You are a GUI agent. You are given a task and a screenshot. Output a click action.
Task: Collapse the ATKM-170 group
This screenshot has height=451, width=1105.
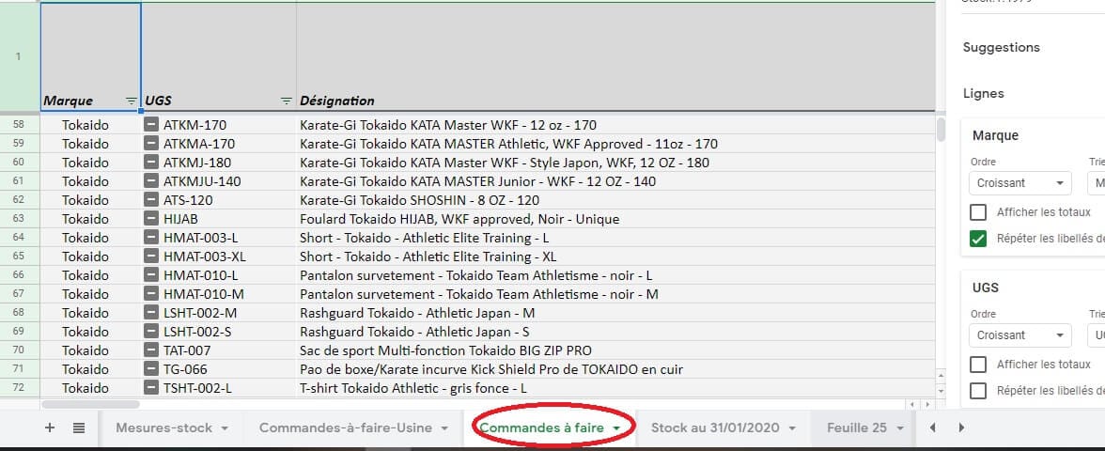(x=150, y=126)
